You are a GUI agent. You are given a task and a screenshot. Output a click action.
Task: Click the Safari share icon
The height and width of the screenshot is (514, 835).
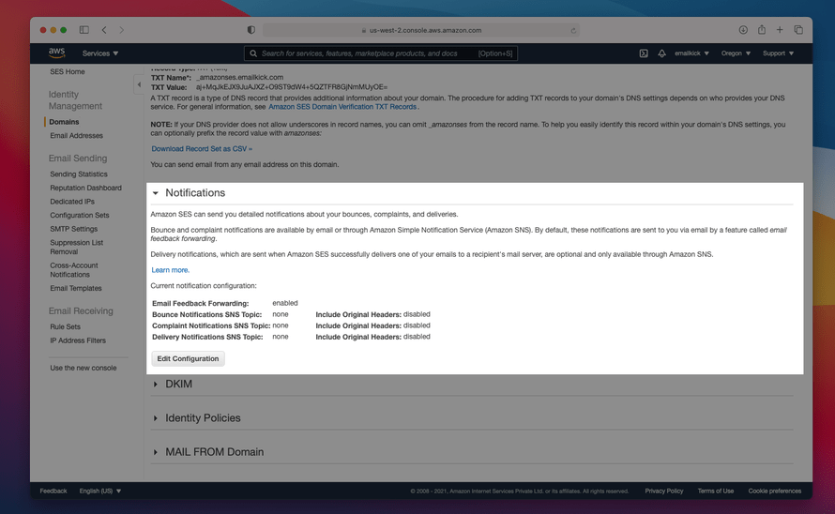coord(762,30)
